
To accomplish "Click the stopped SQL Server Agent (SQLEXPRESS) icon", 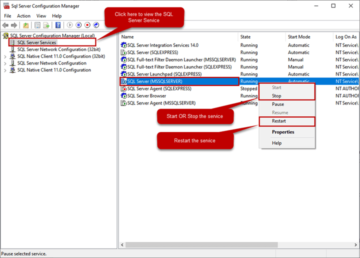I will [124, 88].
